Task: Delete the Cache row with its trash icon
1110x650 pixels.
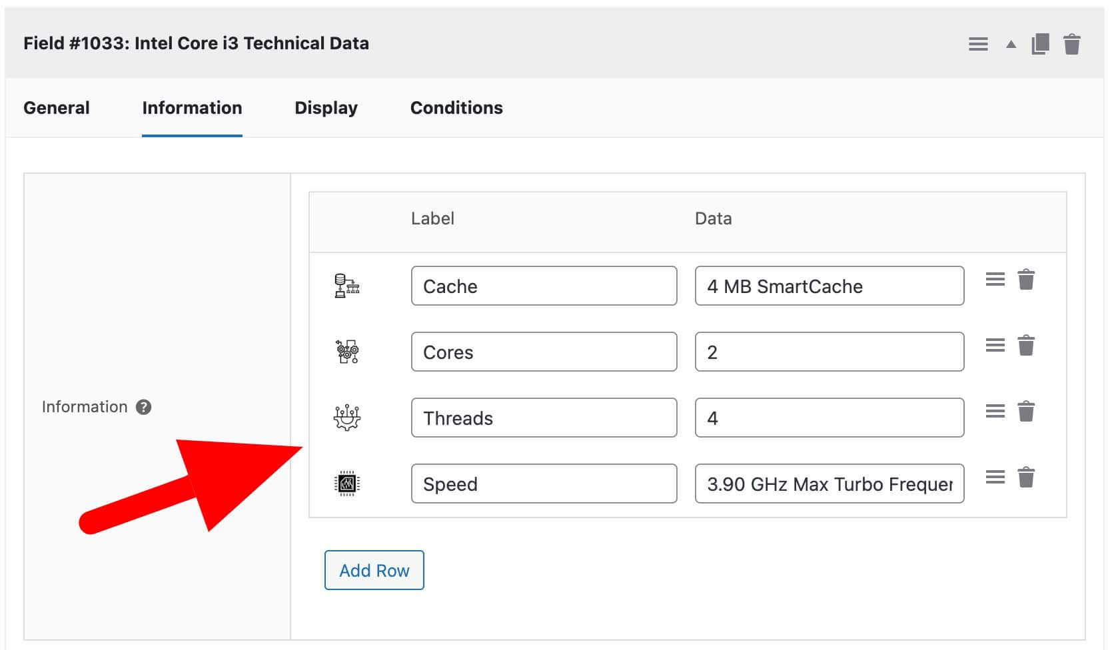Action: [x=1026, y=279]
